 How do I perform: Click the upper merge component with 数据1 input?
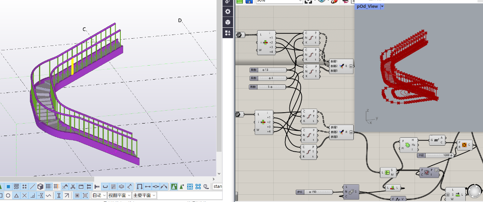tap(341, 66)
